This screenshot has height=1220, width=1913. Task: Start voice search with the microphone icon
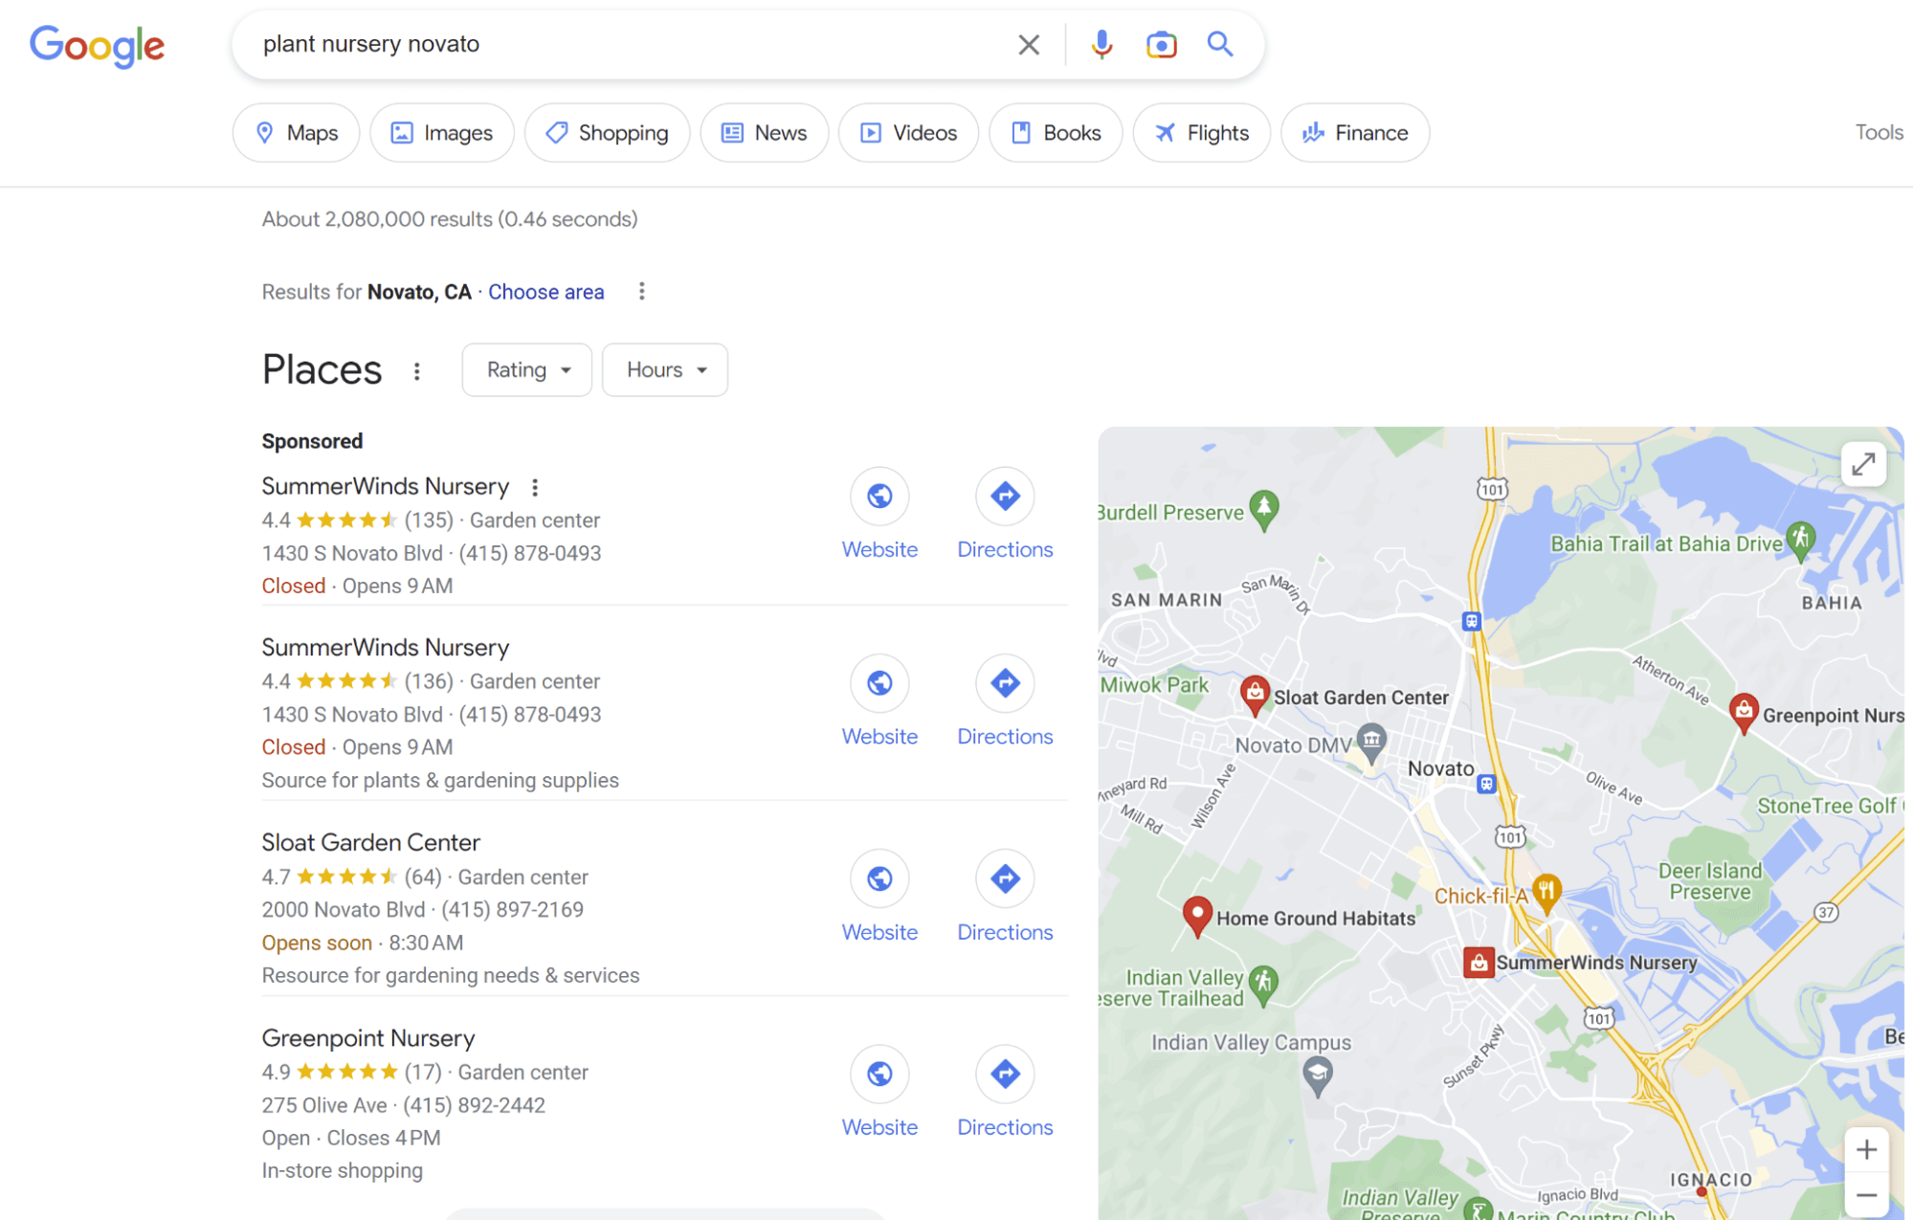(1101, 44)
